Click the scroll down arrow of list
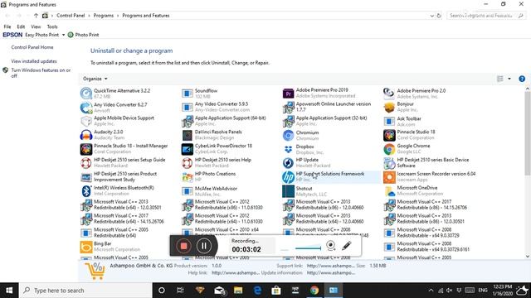531x298 pixels. coord(528,257)
